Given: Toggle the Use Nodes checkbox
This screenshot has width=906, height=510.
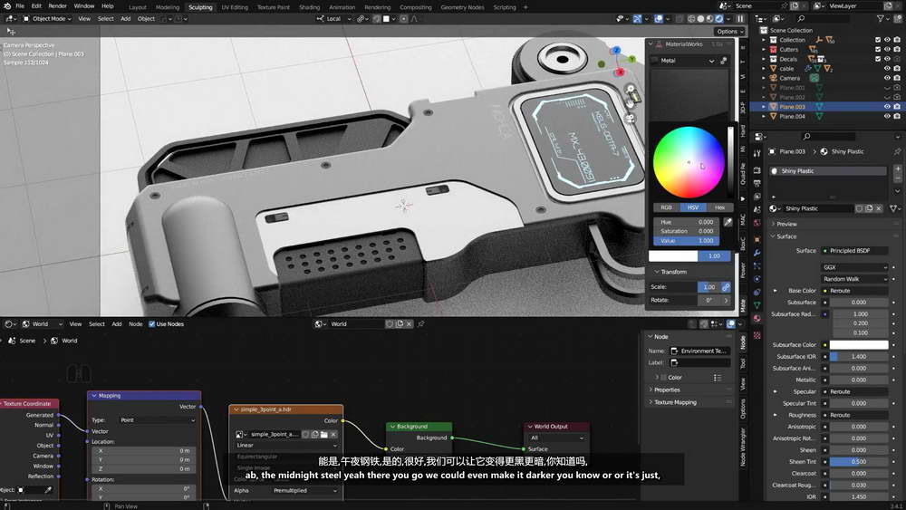Looking at the screenshot, I should coord(152,324).
